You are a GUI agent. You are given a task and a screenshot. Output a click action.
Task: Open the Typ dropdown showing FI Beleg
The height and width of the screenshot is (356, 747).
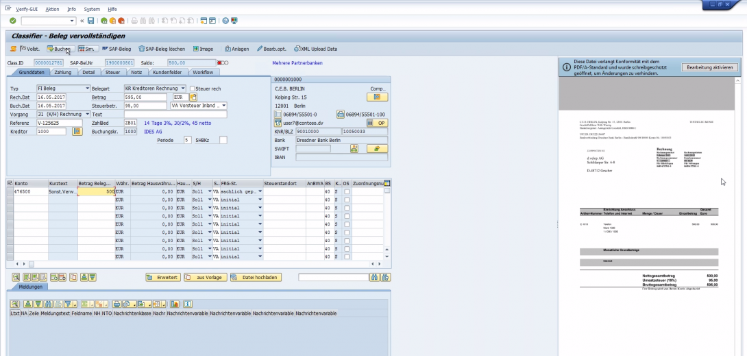click(87, 88)
